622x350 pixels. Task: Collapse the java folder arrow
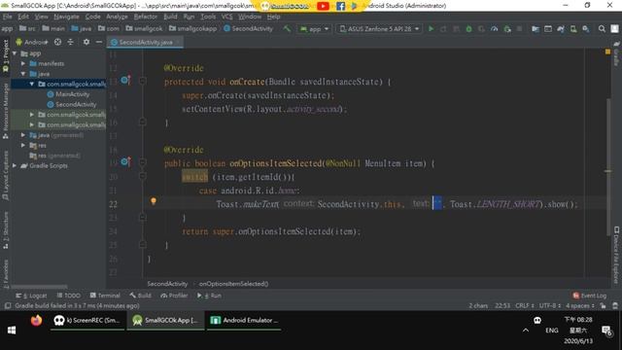click(x=23, y=74)
